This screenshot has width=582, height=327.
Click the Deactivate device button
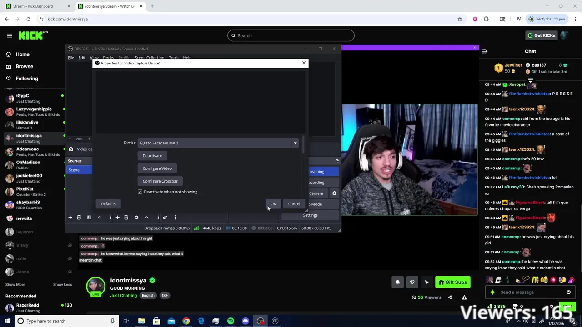click(x=152, y=156)
